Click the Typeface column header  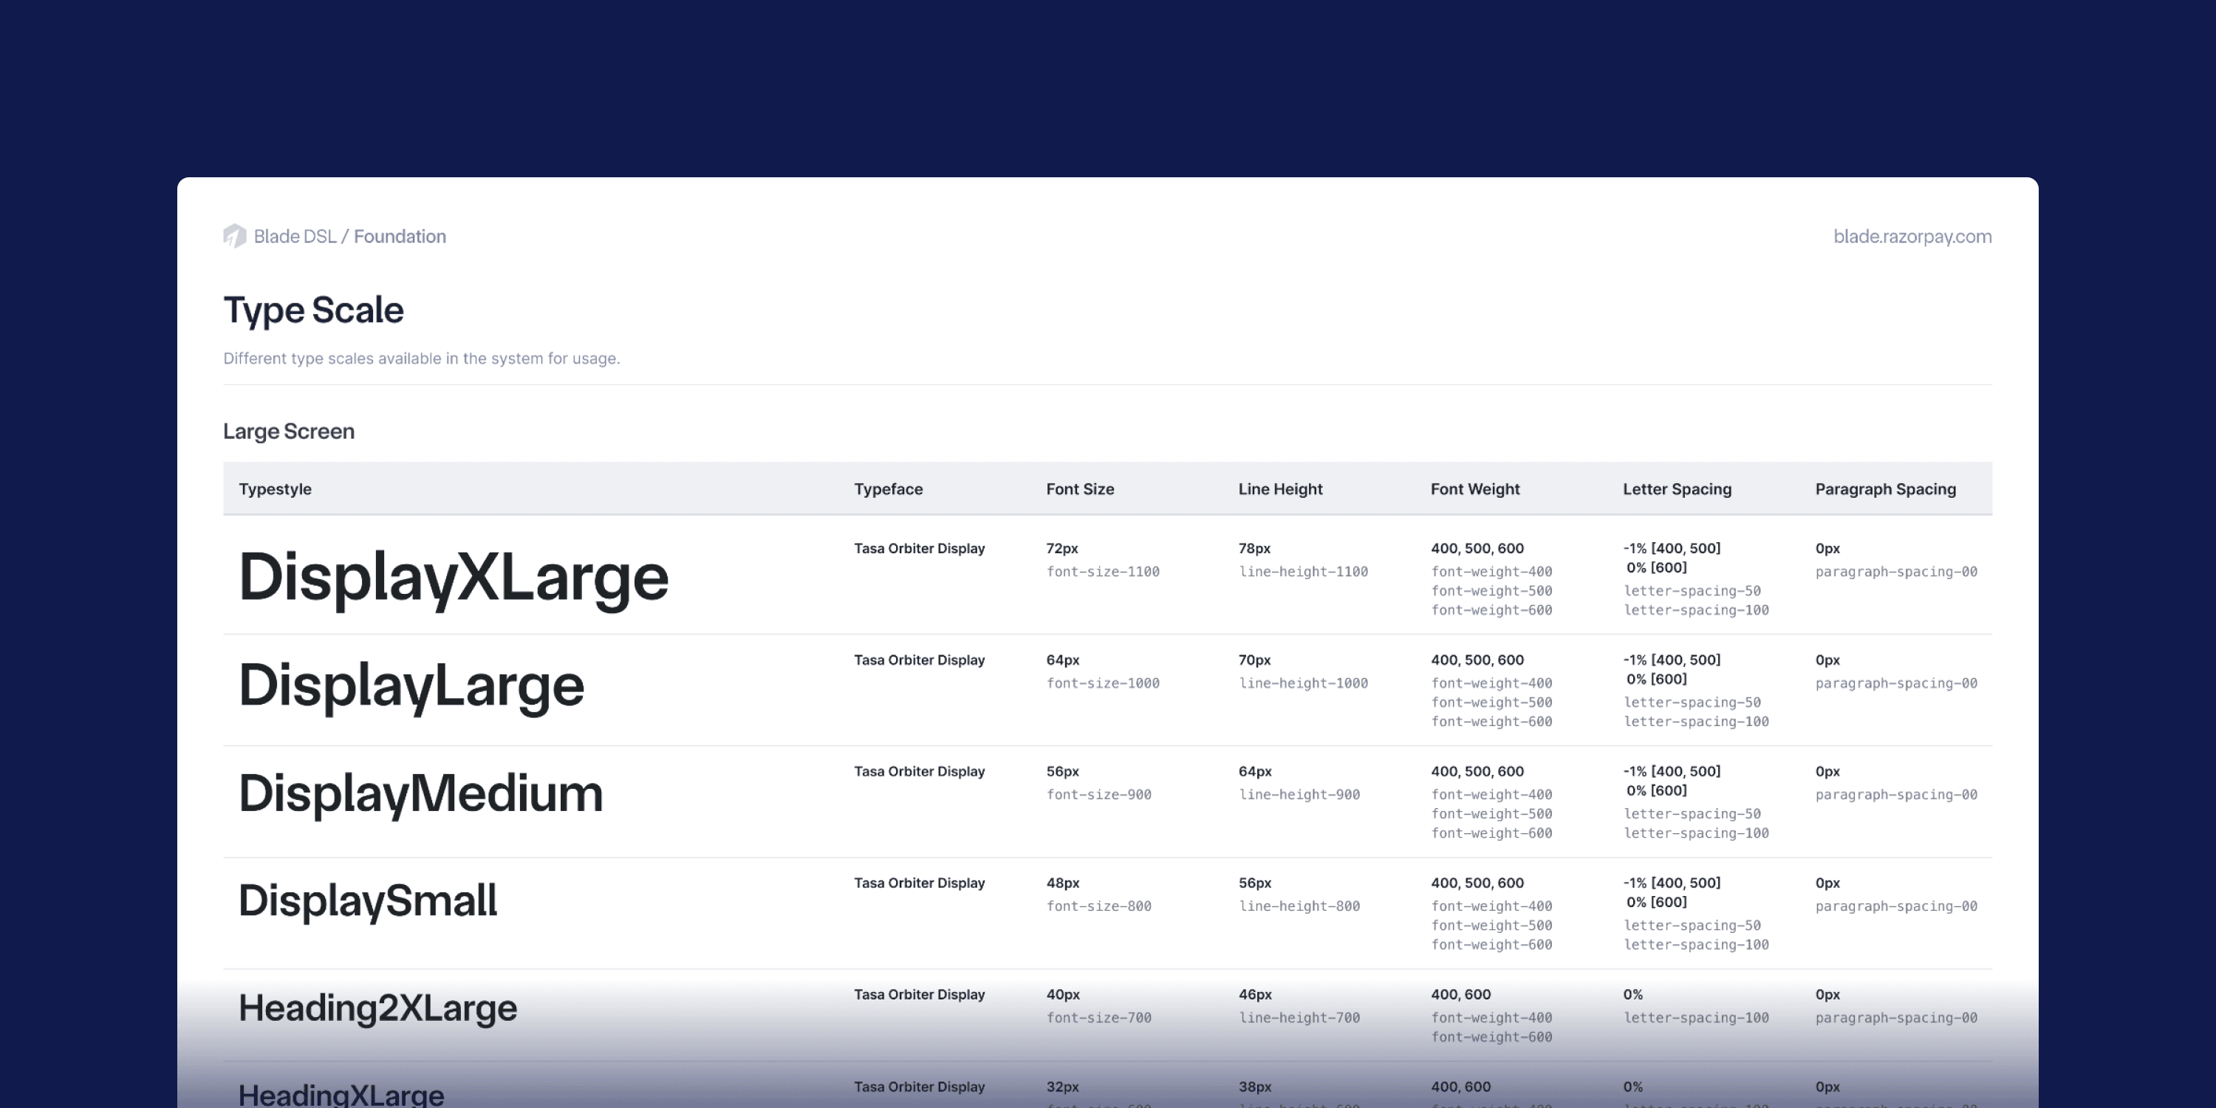pos(888,488)
